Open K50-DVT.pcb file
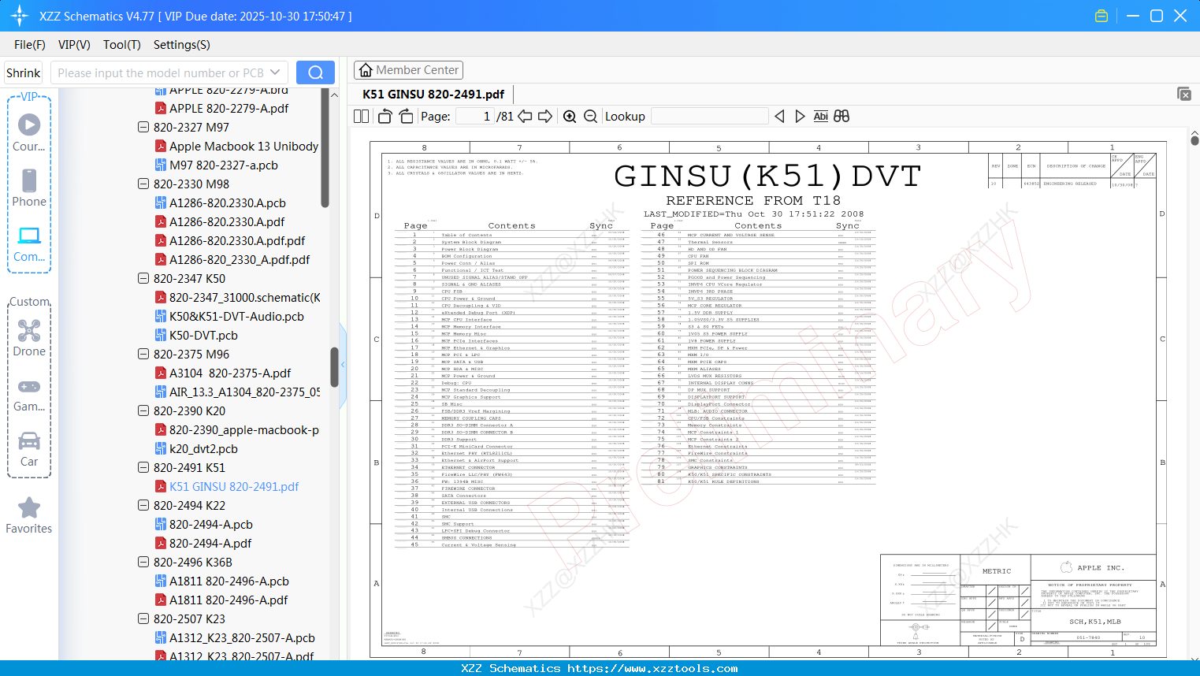Viewport: 1200px width, 676px height. pyautogui.click(x=203, y=336)
